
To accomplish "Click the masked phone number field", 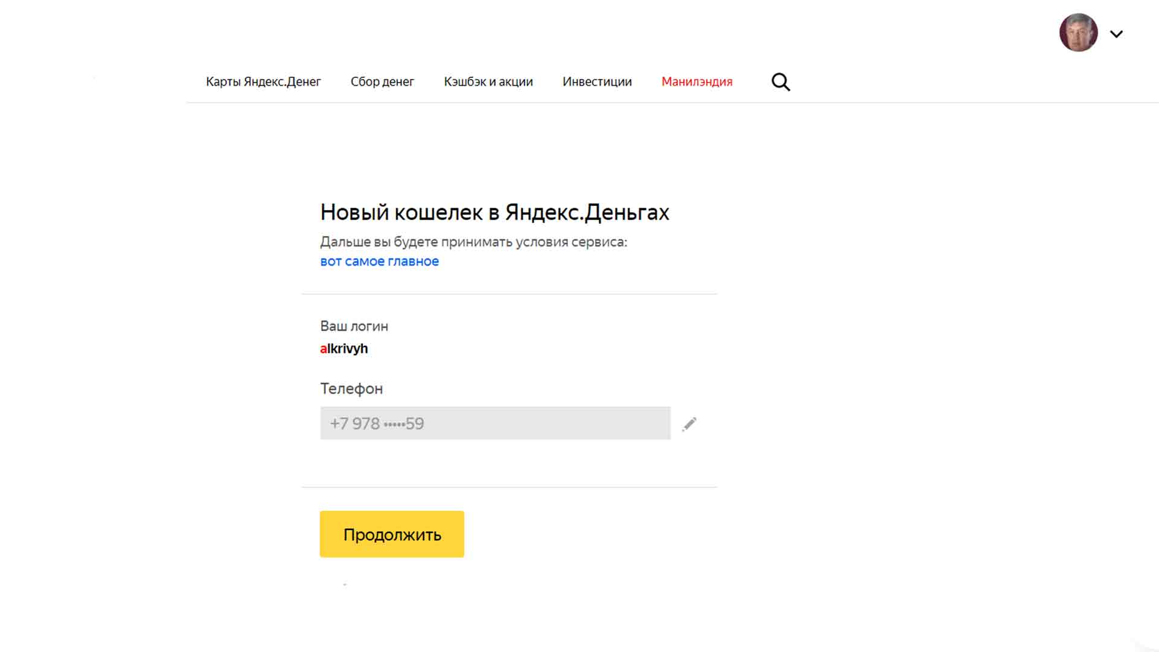I will (x=495, y=423).
